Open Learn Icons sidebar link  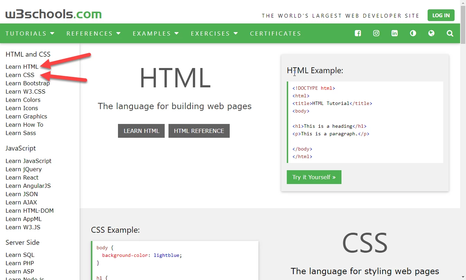coord(22,108)
